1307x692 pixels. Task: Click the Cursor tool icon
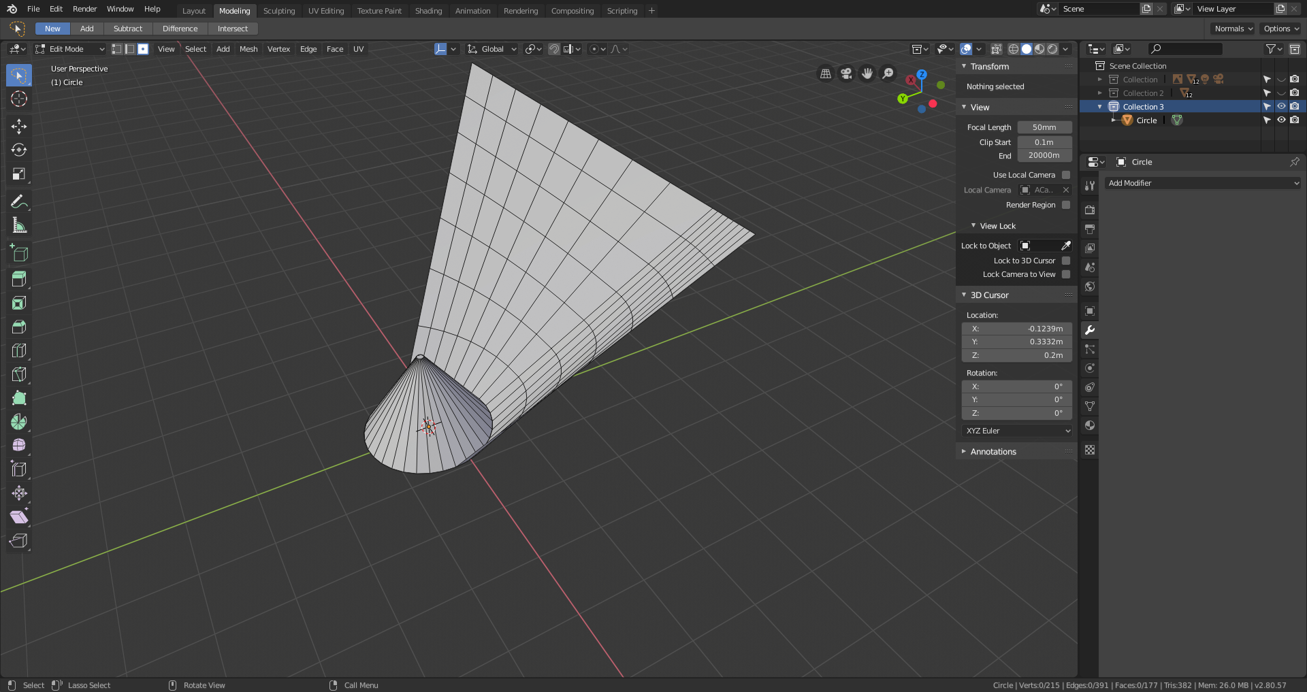19,99
